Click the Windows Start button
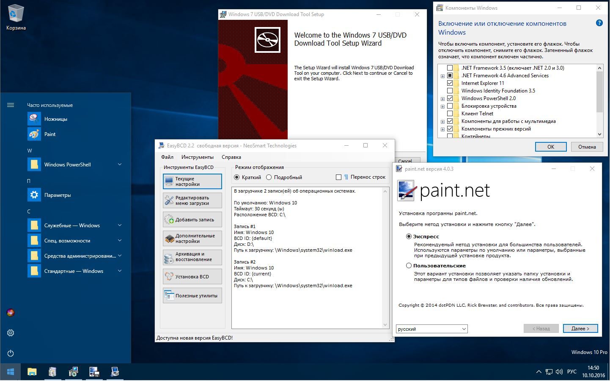Image resolution: width=610 pixels, height=381 pixels. click(x=11, y=372)
